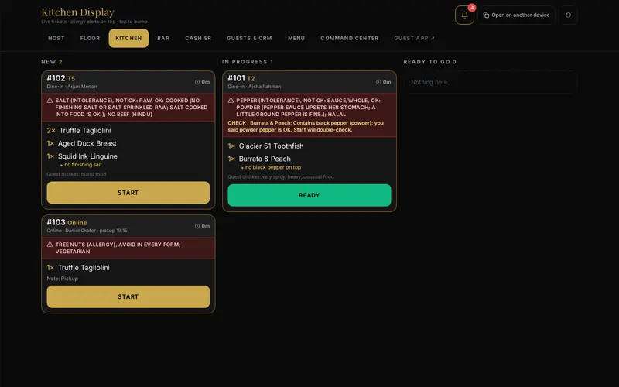Mark ticket #101 as Ready
This screenshot has height=387, width=619.
pyautogui.click(x=309, y=195)
